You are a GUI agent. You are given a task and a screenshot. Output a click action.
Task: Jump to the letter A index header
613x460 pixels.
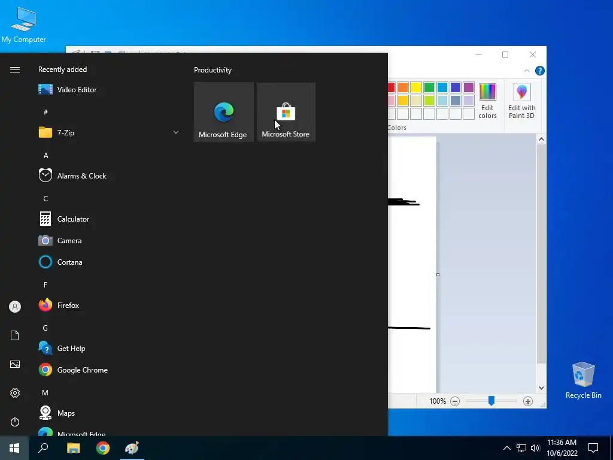[x=45, y=156]
